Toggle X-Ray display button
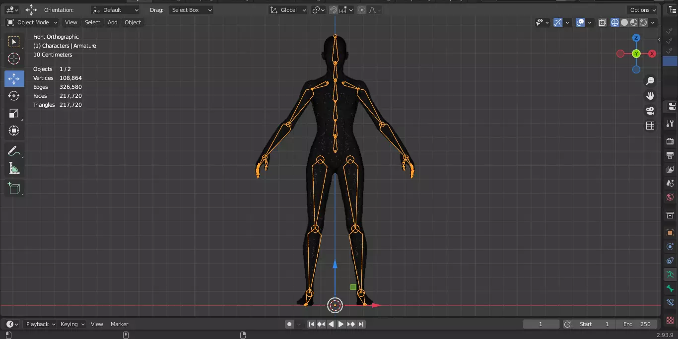Image resolution: width=678 pixels, height=339 pixels. click(x=602, y=22)
